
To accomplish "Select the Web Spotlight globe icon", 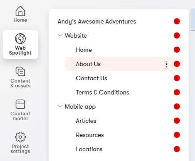I will tap(20, 39).
